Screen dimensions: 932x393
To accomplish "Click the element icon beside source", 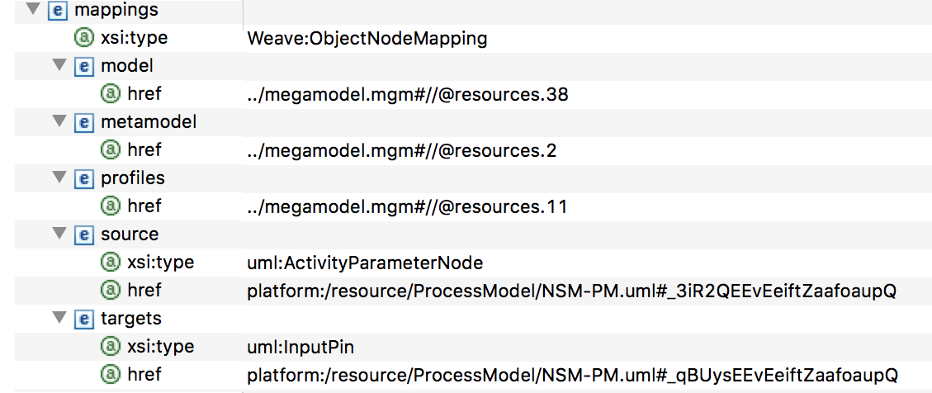I will tap(83, 234).
